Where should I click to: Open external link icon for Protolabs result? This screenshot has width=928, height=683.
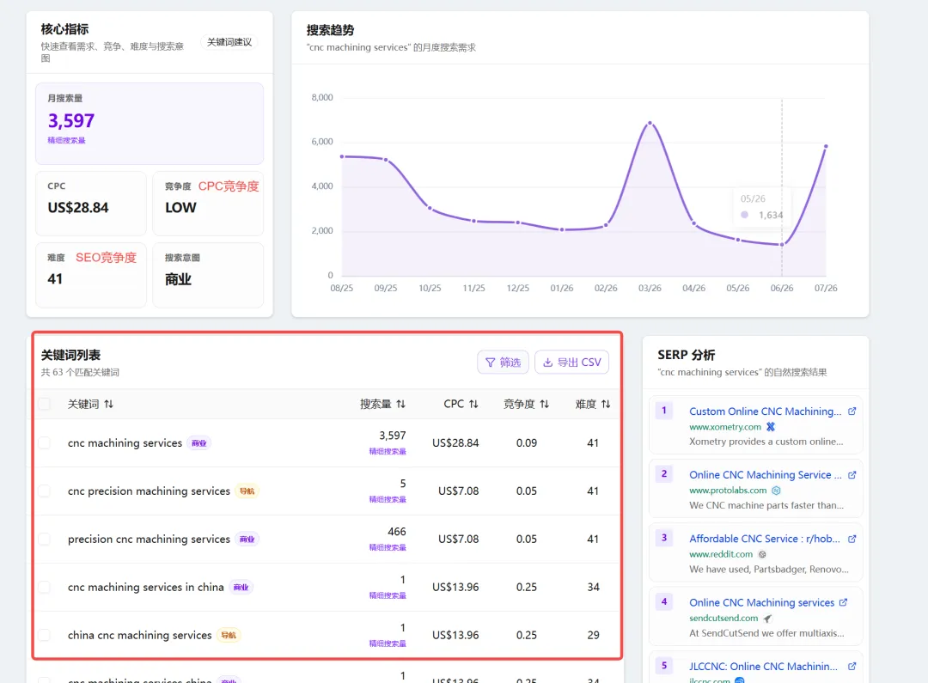pos(852,475)
